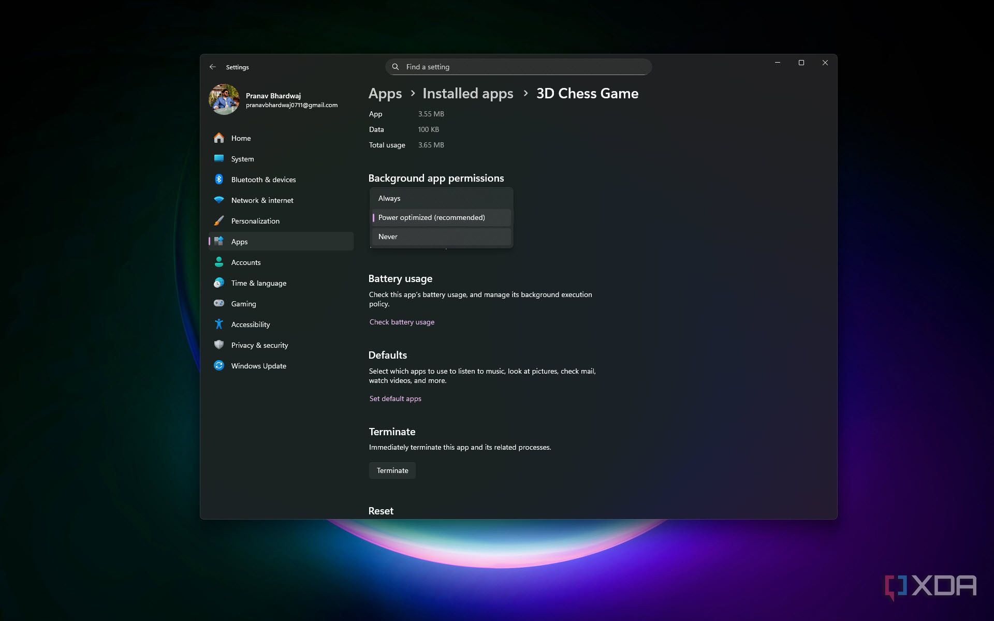Viewport: 994px width, 621px height.
Task: Choose Always in background permissions dropdown
Action: tap(441, 198)
